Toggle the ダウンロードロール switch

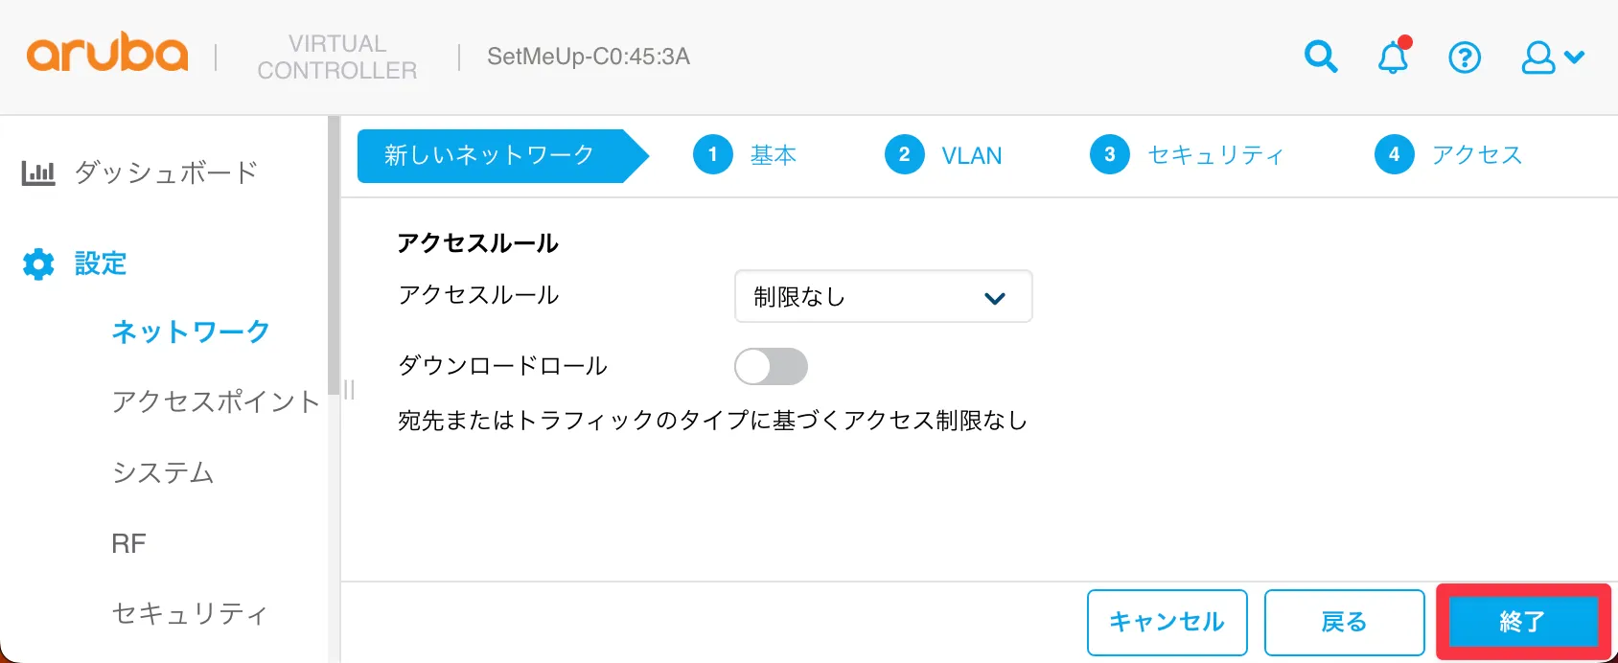(771, 366)
